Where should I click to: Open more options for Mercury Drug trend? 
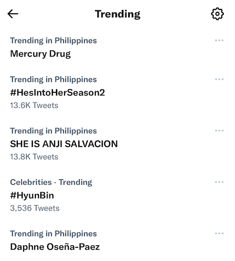click(x=219, y=41)
